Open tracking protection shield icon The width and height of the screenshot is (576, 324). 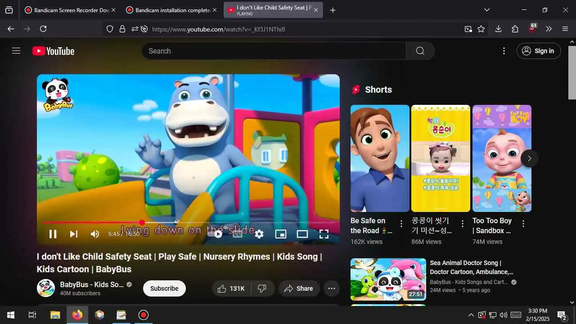tap(110, 29)
